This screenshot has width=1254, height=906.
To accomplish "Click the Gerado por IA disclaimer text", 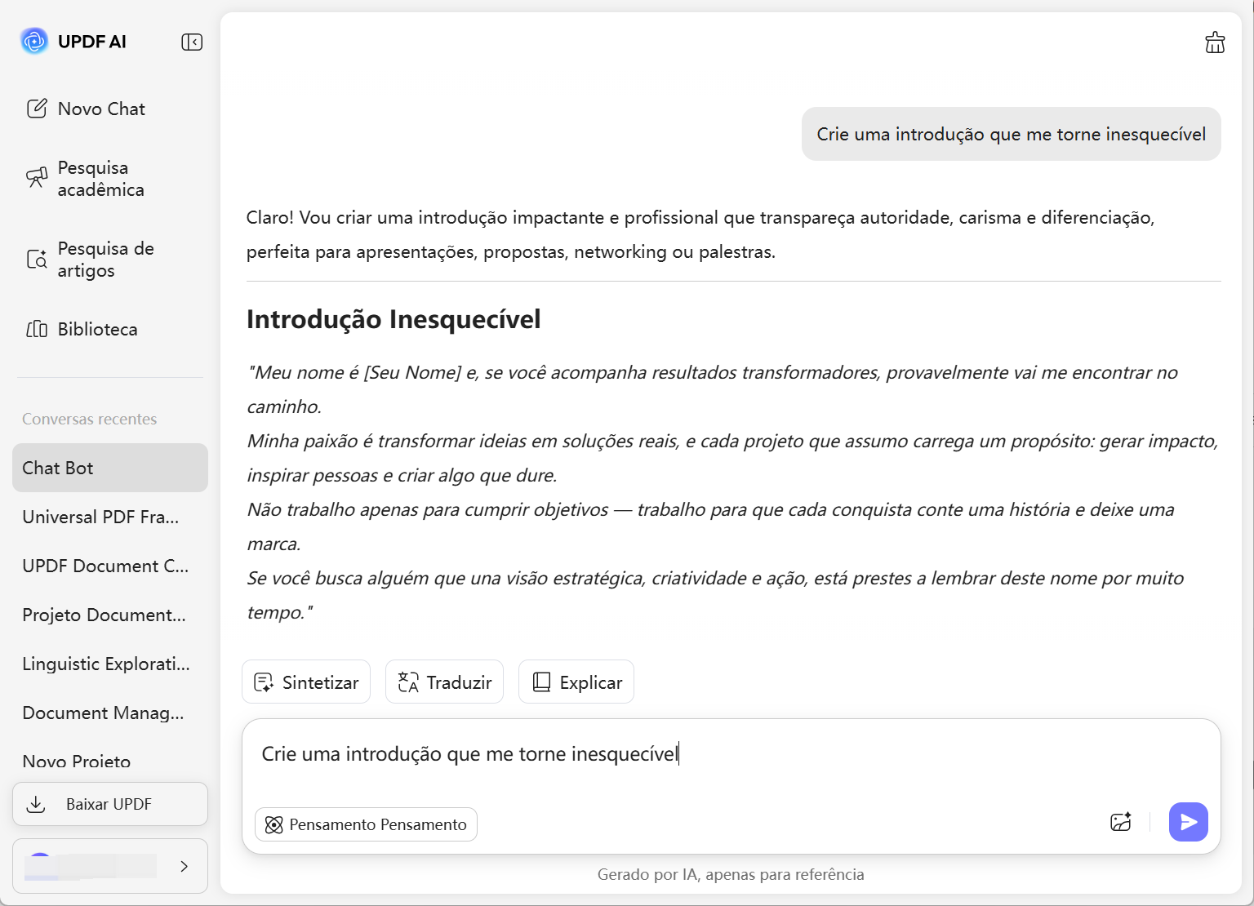I will coord(731,874).
